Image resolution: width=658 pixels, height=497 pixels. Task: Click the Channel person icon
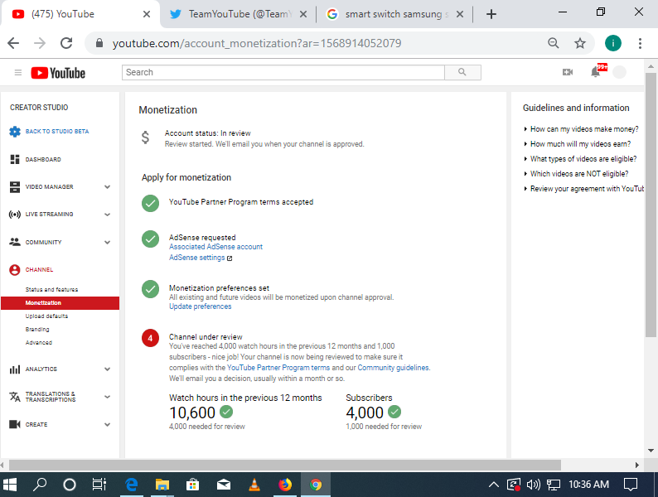point(15,270)
